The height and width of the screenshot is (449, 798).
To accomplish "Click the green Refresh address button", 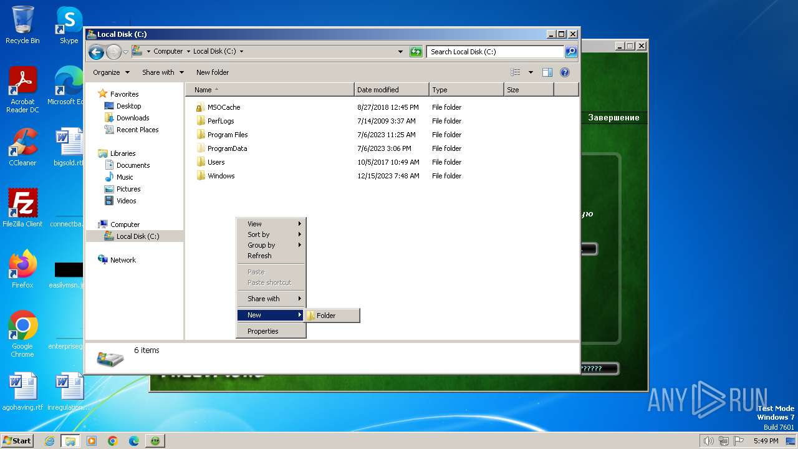I will click(416, 52).
